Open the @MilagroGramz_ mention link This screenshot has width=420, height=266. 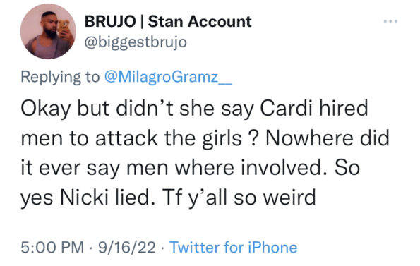(168, 77)
